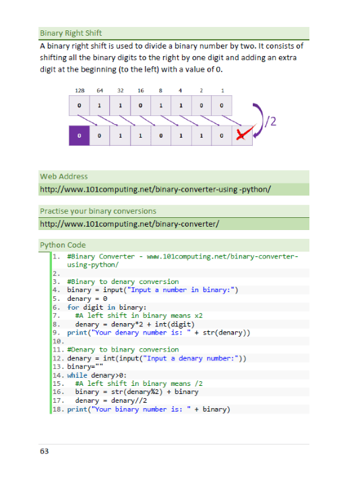Click the Python Code section heading
The width and height of the screenshot is (337, 479).
pyautogui.click(x=63, y=245)
